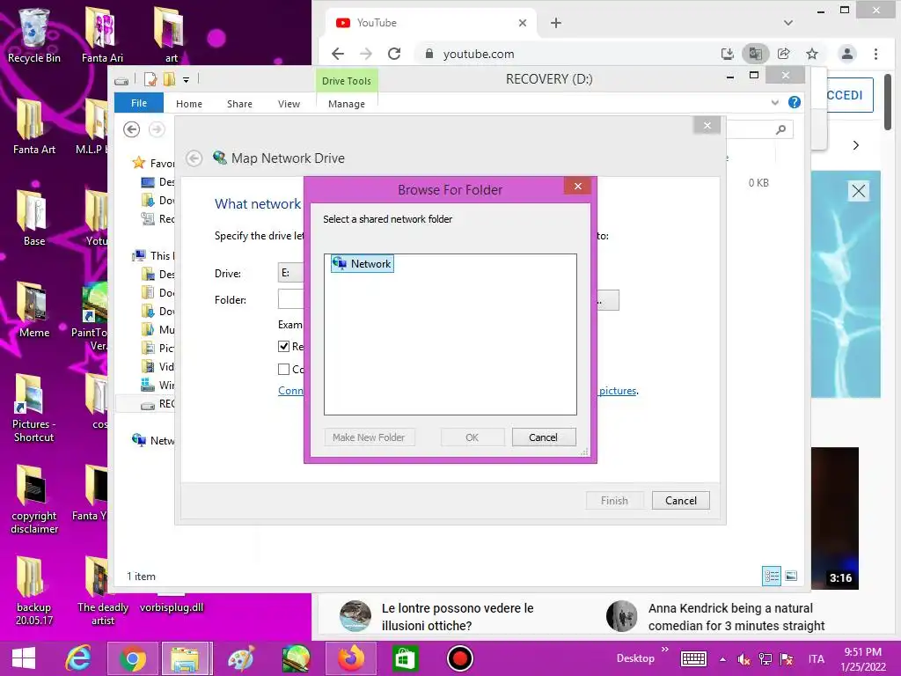
Task: Select RECOVERY drive in navigation pane
Action: click(157, 404)
